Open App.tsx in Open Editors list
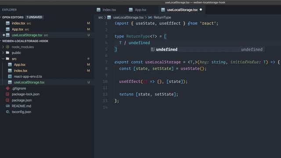281x158 pixels. [18, 29]
